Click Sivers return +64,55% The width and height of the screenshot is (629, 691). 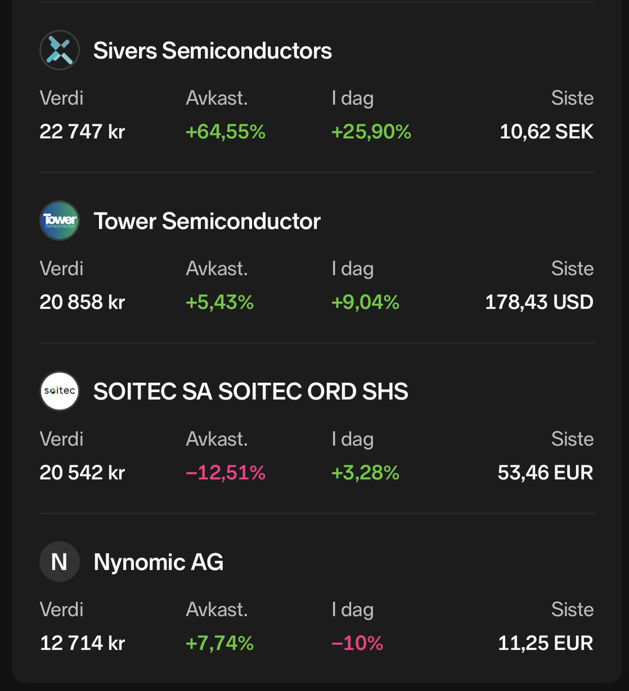click(226, 132)
